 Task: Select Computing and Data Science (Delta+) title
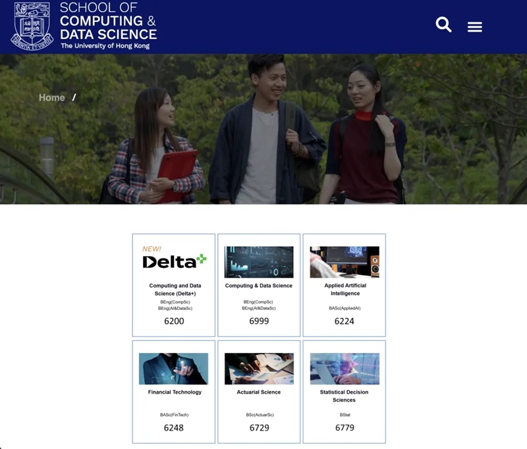pyautogui.click(x=175, y=290)
